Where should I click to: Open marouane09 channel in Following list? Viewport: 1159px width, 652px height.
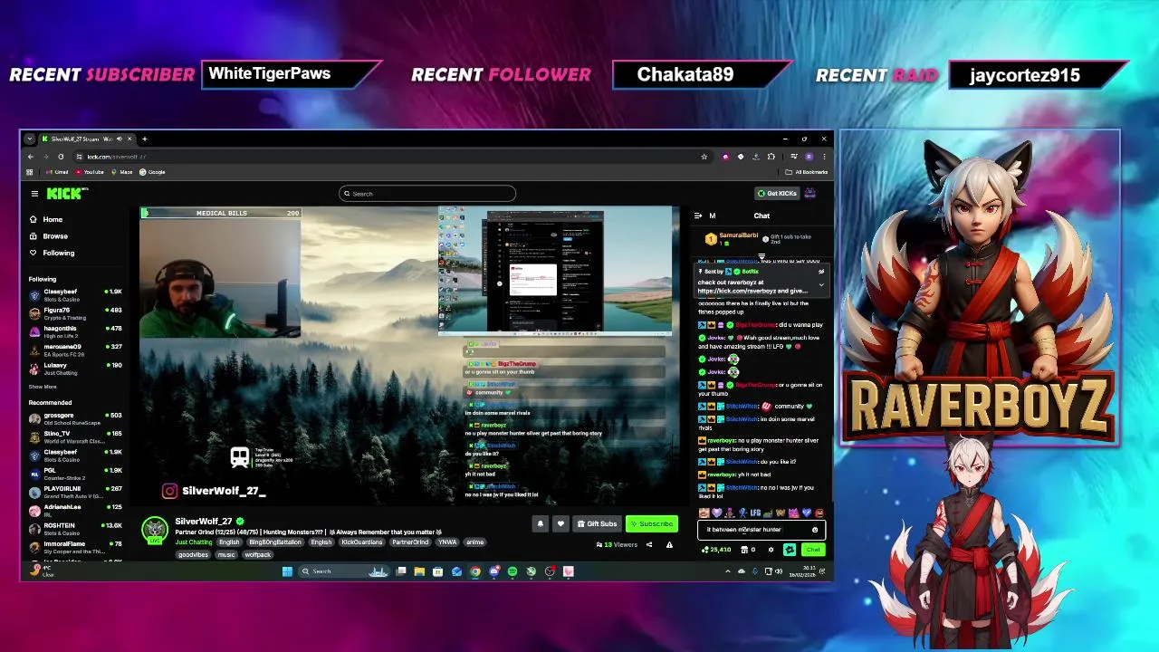[x=77, y=350]
